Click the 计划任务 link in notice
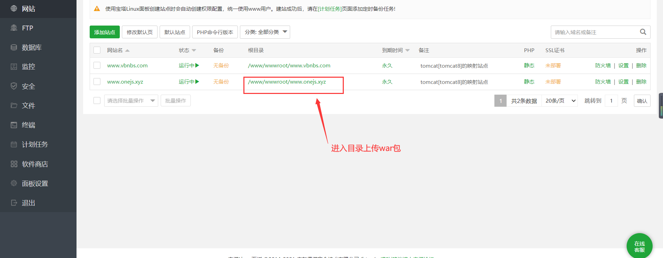Viewport: 663px width, 258px height. [330, 9]
